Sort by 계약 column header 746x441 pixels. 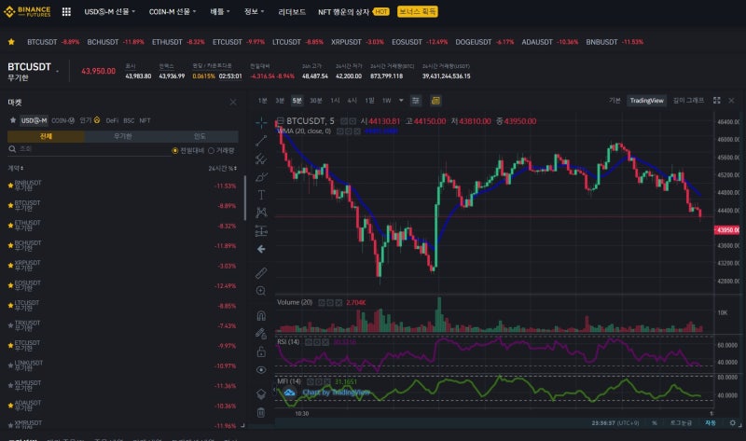(16, 168)
